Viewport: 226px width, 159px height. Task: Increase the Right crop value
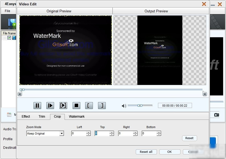coord(135,132)
